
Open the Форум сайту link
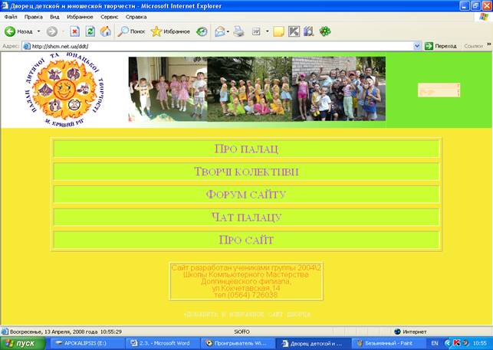point(246,195)
